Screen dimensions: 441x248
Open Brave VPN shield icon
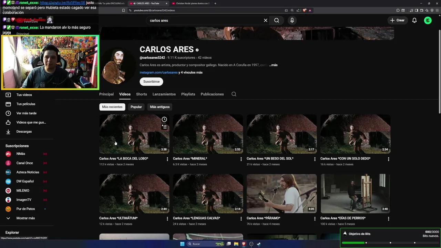coord(432,10)
